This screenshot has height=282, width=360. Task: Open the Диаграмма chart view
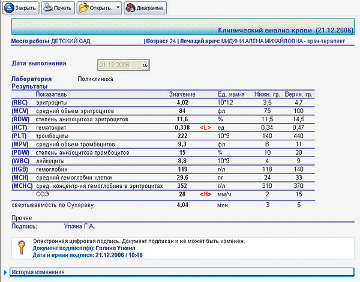pyautogui.click(x=145, y=8)
